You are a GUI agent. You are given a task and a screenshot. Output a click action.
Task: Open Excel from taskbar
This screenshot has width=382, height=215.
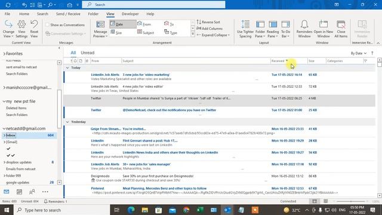[200, 210]
